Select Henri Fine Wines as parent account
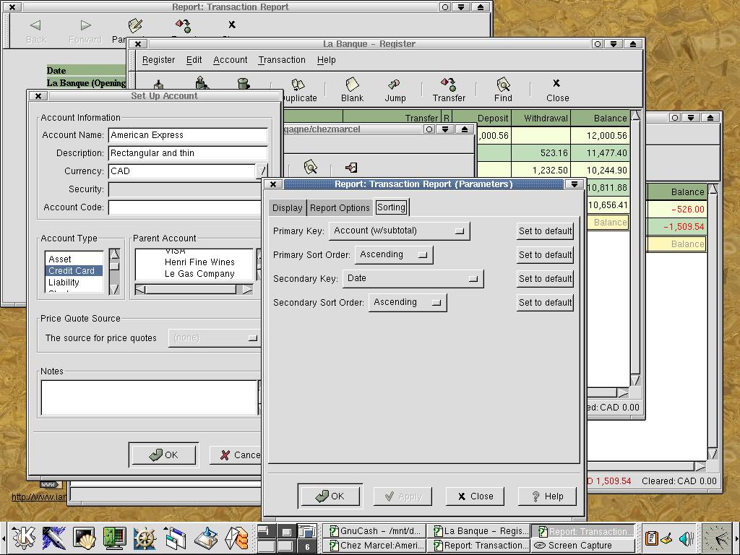The height and width of the screenshot is (555, 740). (x=199, y=262)
